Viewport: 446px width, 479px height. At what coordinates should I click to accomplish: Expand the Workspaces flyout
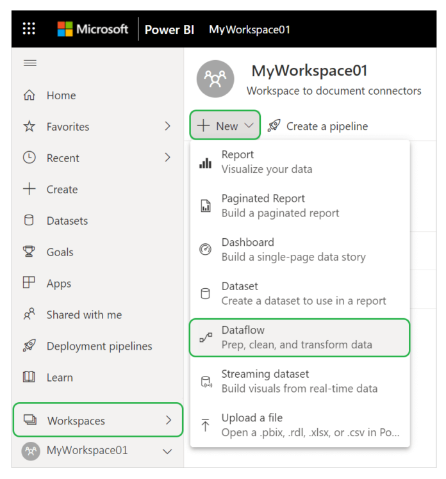click(x=98, y=421)
